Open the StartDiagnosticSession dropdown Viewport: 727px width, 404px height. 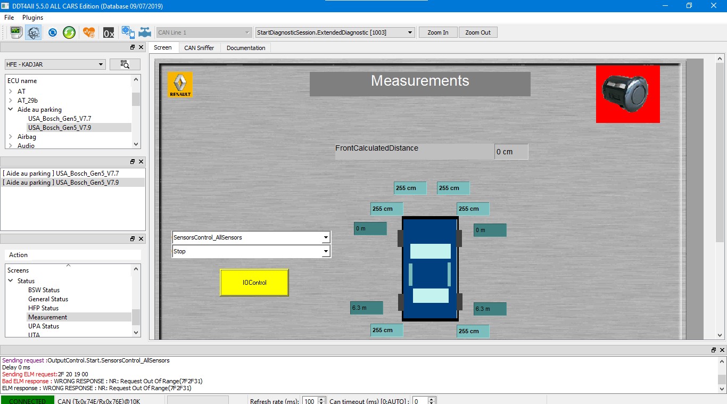tap(335, 32)
